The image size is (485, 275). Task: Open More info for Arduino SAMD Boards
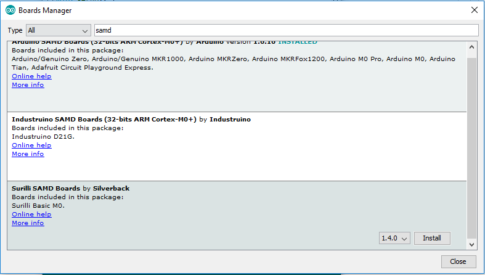click(28, 84)
